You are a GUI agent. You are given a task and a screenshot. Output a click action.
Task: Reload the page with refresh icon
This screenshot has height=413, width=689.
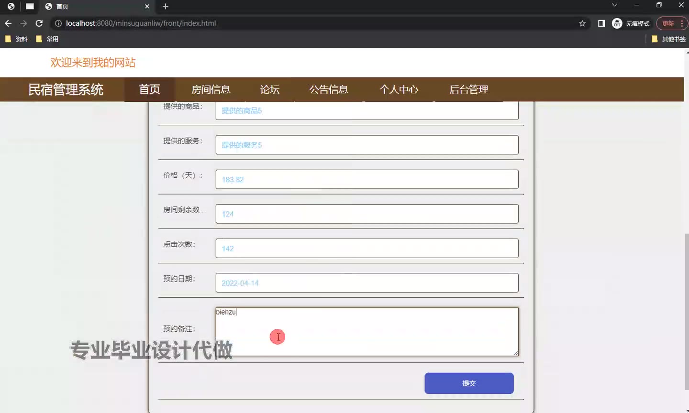coord(39,23)
